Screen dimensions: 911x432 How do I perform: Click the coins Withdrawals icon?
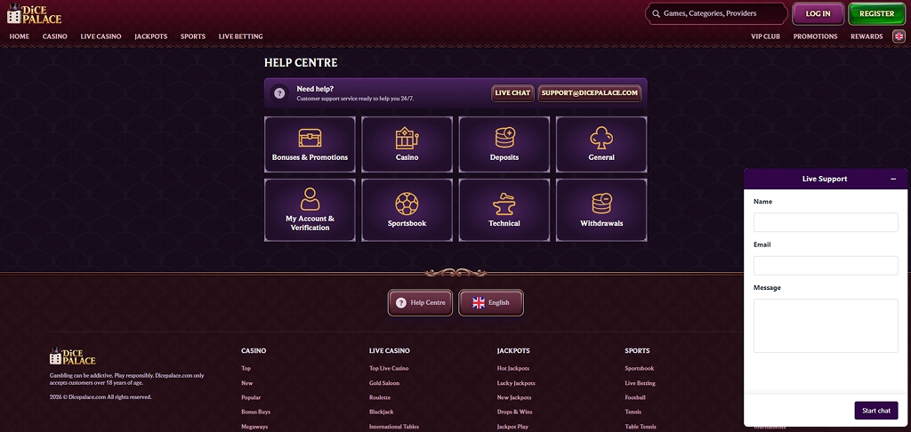tap(601, 204)
